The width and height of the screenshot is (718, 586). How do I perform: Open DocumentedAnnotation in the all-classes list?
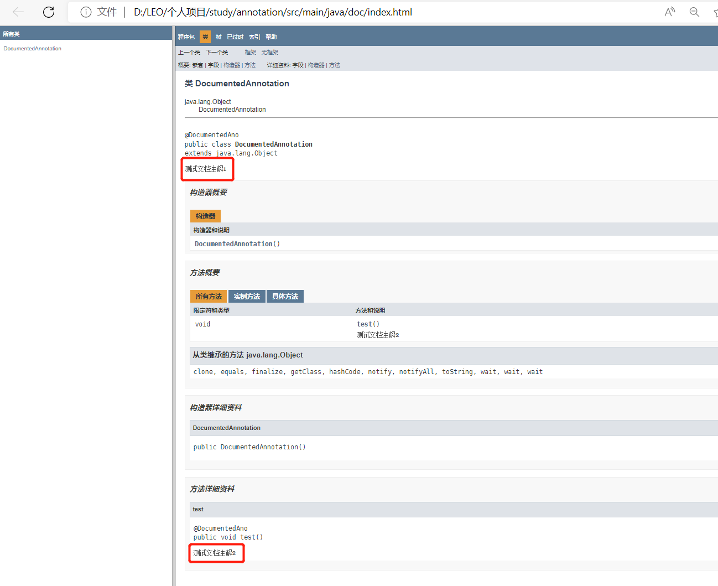tap(32, 49)
